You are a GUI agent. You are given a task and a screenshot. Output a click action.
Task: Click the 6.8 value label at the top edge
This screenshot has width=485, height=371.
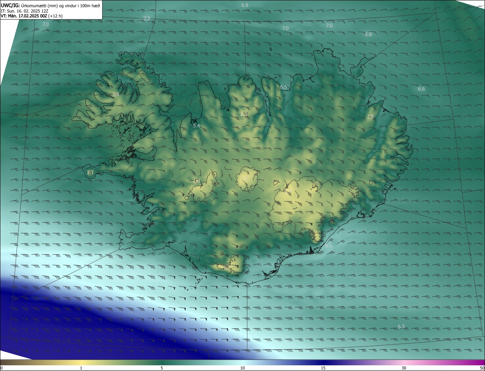pos(245,5)
